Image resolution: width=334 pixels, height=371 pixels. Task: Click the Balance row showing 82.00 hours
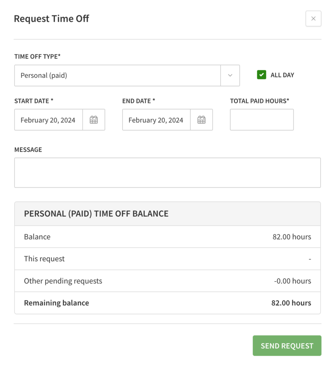tap(167, 237)
